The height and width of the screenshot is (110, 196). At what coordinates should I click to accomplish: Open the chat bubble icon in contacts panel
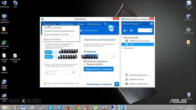tap(151, 24)
